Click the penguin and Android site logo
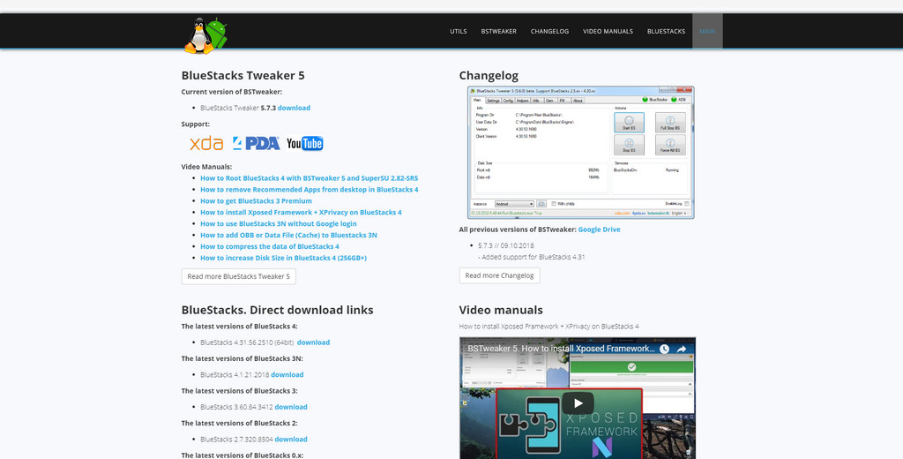Image resolution: width=903 pixels, height=459 pixels. [x=206, y=36]
